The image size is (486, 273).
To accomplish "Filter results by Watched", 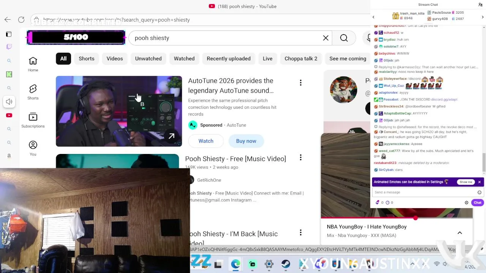I will pos(184,58).
